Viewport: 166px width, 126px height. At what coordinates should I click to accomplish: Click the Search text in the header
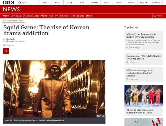click(x=158, y=3)
